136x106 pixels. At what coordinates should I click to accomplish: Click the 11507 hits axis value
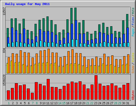(4, 11)
